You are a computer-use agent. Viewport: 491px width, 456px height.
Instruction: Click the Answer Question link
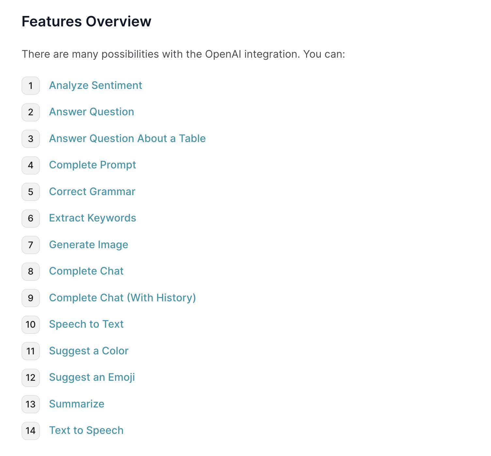click(92, 112)
